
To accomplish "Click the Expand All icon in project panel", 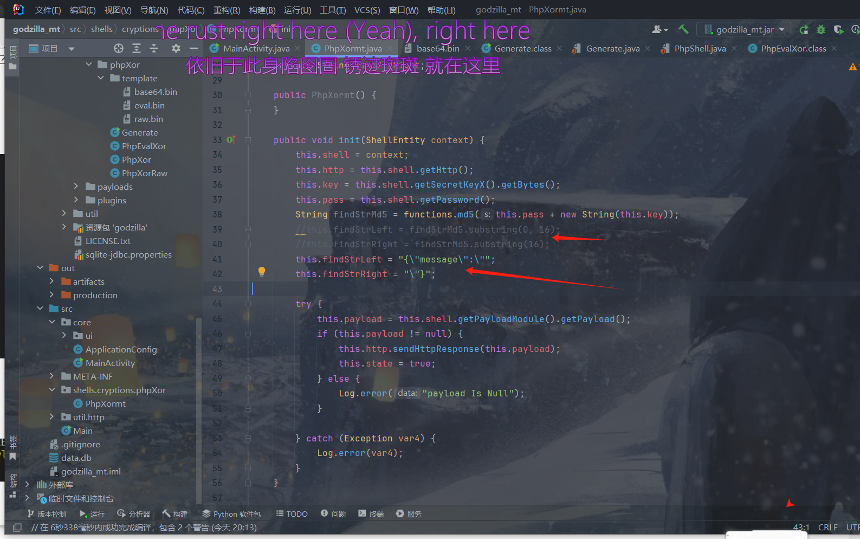I will point(137,48).
